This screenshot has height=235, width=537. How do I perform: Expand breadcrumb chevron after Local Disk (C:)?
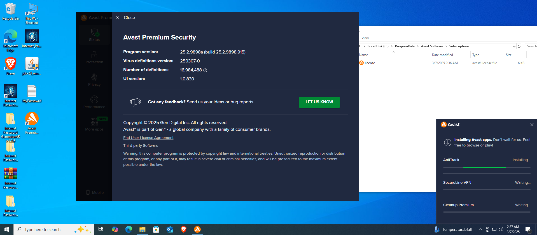392,46
